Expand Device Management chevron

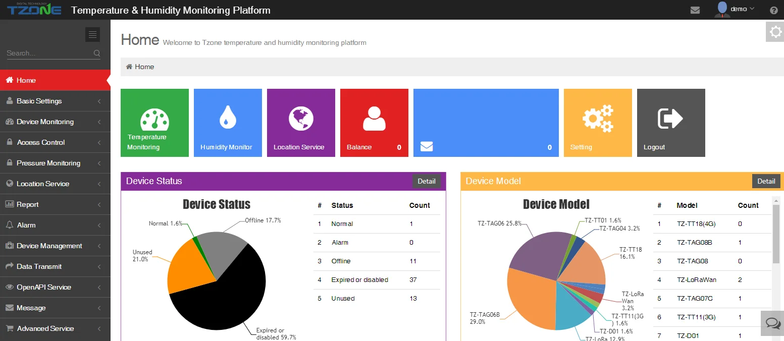click(99, 246)
